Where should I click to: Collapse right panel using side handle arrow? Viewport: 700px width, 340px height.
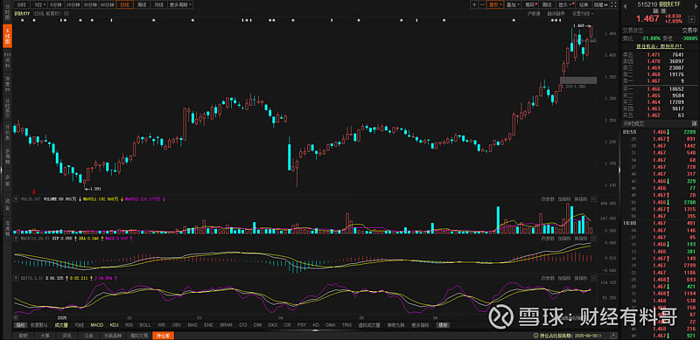point(619,170)
